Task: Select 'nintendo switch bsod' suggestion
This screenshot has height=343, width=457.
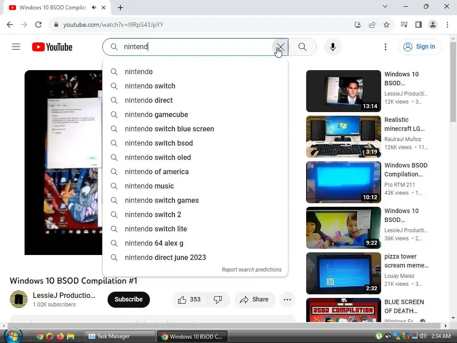Action: click(195, 143)
